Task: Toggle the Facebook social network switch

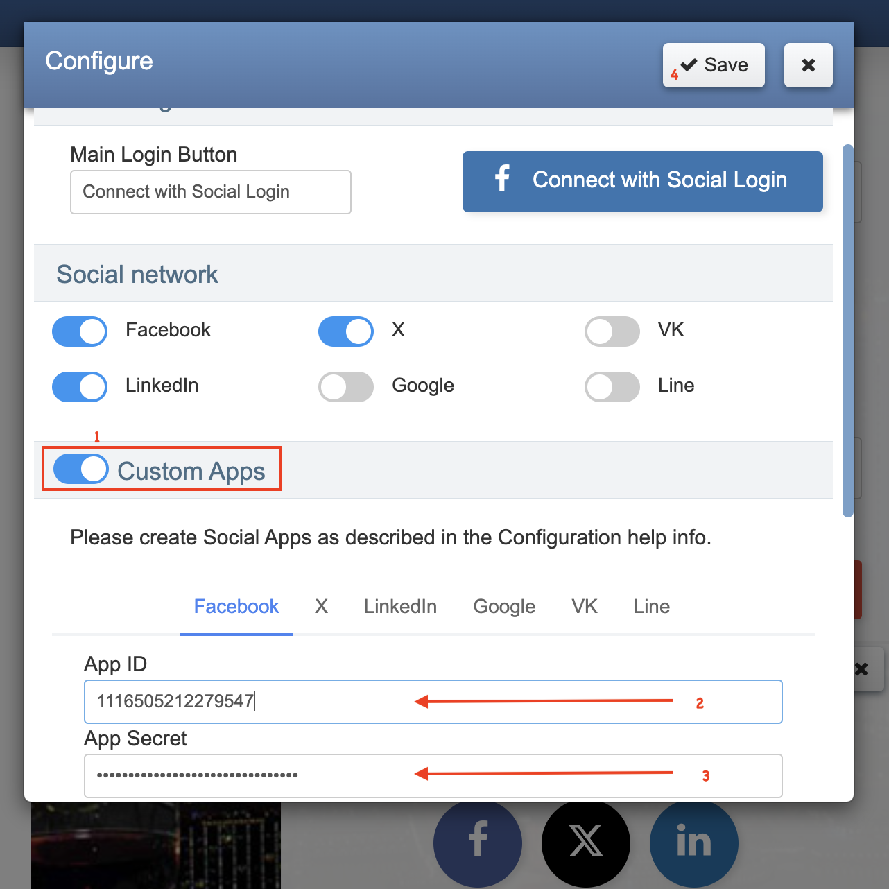Action: [x=80, y=331]
